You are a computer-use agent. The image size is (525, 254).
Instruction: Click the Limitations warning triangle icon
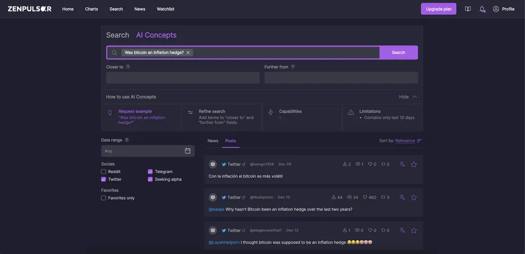pos(351,112)
